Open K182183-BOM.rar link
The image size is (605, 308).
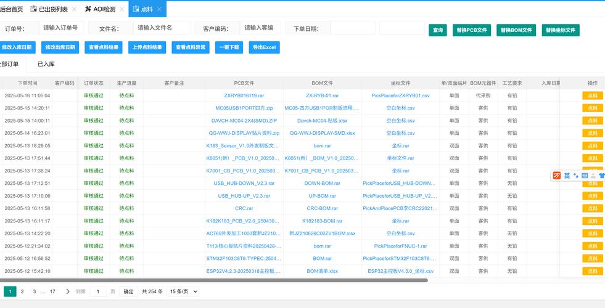(322, 221)
